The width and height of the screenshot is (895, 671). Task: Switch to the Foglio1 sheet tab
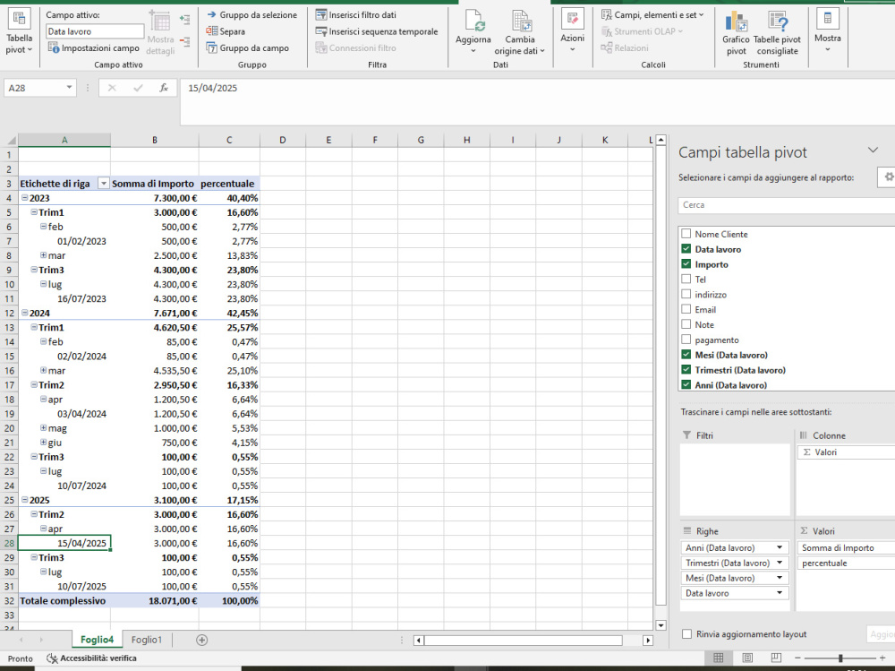point(147,640)
